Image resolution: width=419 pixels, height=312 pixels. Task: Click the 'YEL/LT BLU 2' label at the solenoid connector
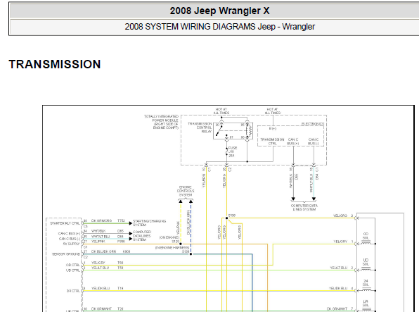click(342, 268)
